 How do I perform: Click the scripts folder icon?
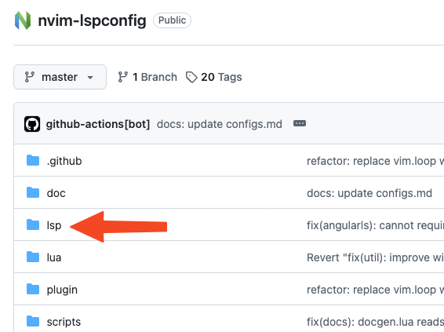[33, 322]
